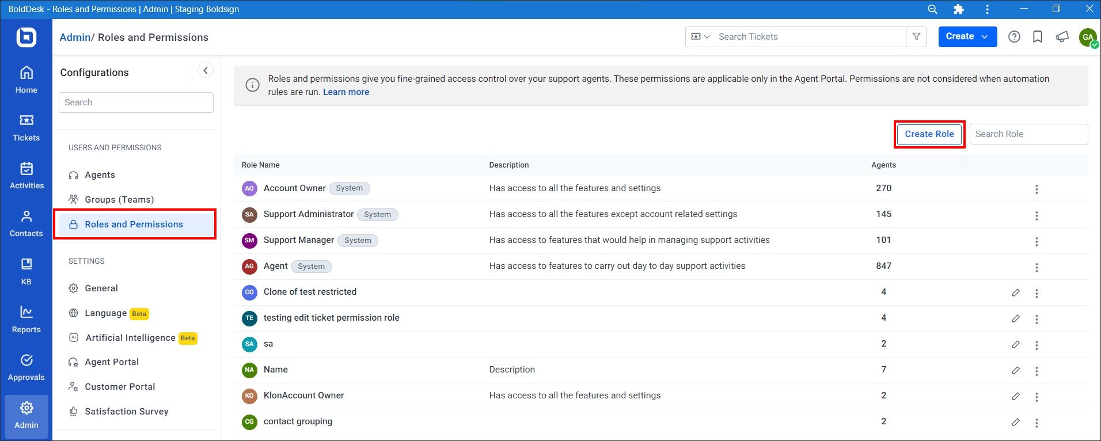
Task: Open the help question-mark icon
Action: [x=1014, y=37]
